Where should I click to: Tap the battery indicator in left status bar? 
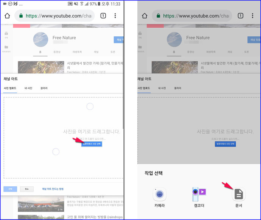[99, 4]
